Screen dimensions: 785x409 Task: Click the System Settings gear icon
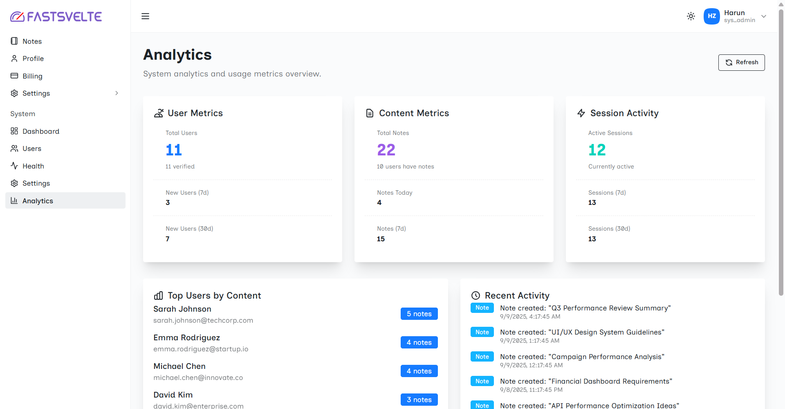14,183
